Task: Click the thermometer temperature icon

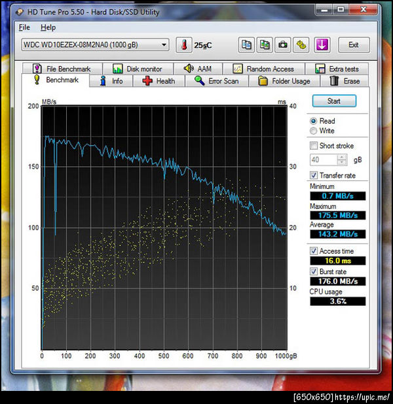Action: click(184, 45)
